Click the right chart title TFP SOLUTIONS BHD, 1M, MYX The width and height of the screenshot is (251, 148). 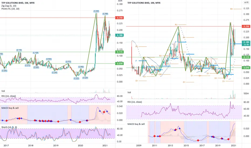tap(144, 3)
